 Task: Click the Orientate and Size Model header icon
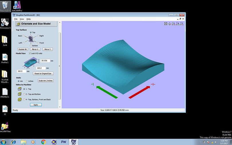coord(18,24)
